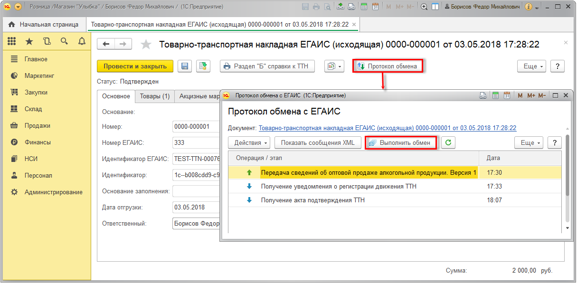Open the history icon in tools panel
Screen dimensions: 577x284
(47, 41)
